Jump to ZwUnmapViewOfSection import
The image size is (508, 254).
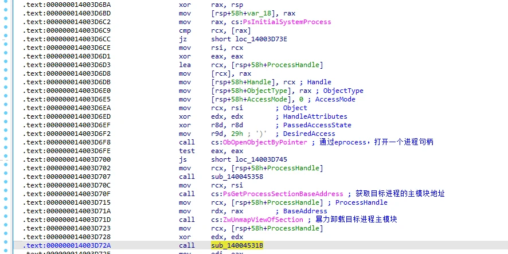(263, 220)
